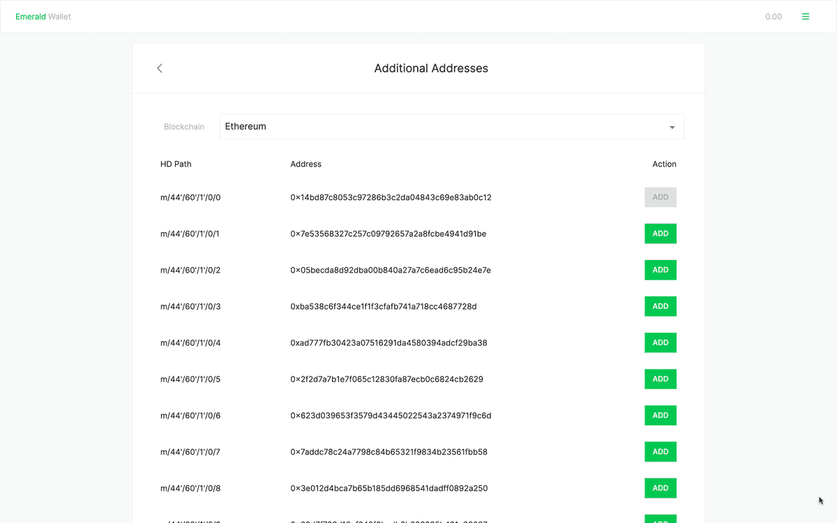
Task: Add the address at path m/44'/60'/1'/0/5
Action: click(660, 379)
